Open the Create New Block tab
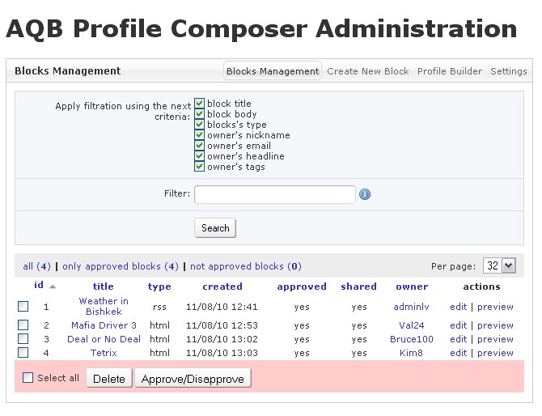 [x=368, y=71]
